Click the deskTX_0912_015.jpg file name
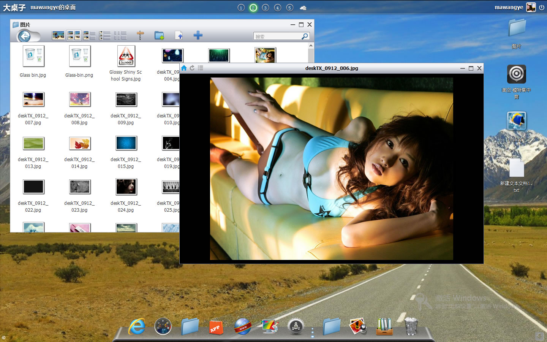The height and width of the screenshot is (342, 547). [126, 163]
